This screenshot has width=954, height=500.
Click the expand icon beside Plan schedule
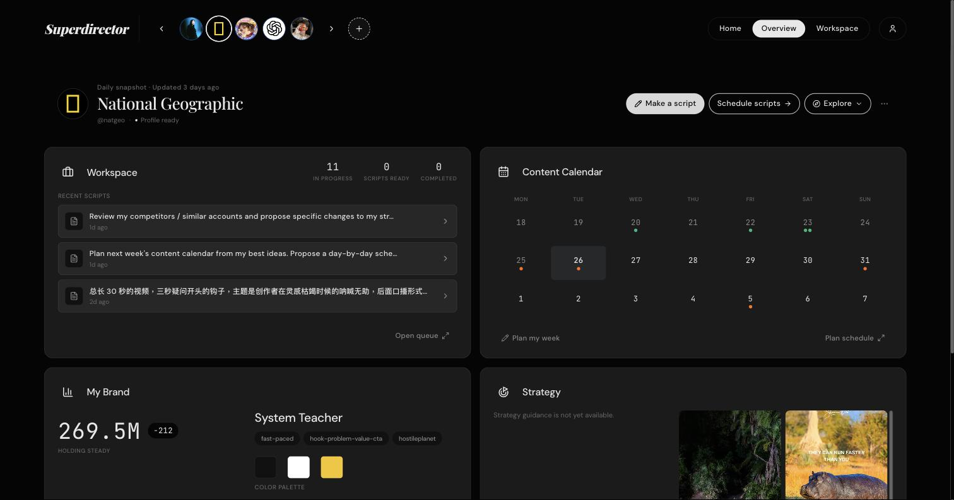coord(881,338)
